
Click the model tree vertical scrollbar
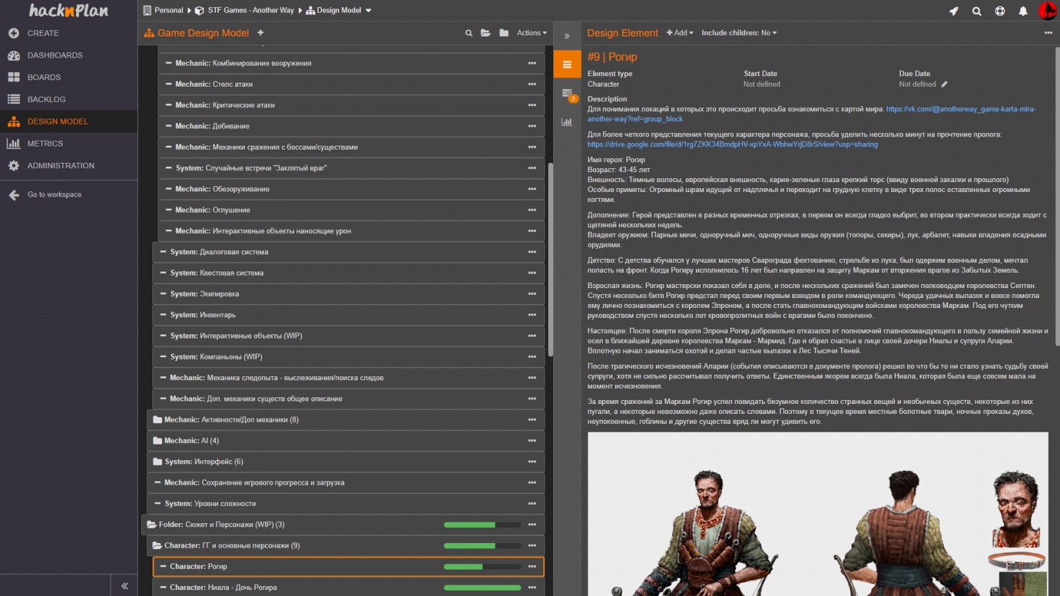[551, 258]
